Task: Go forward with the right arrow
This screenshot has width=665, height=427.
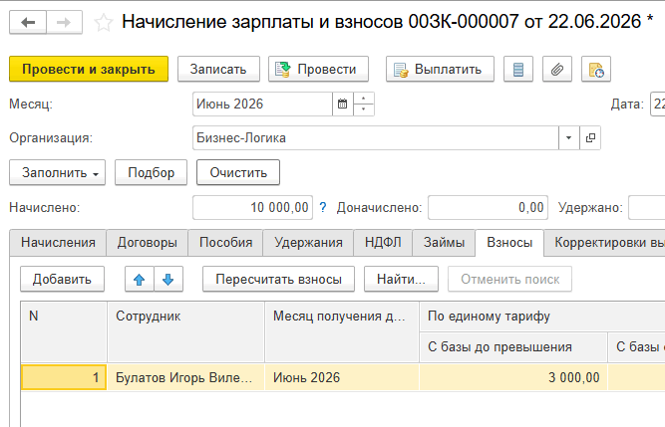Action: 64,22
